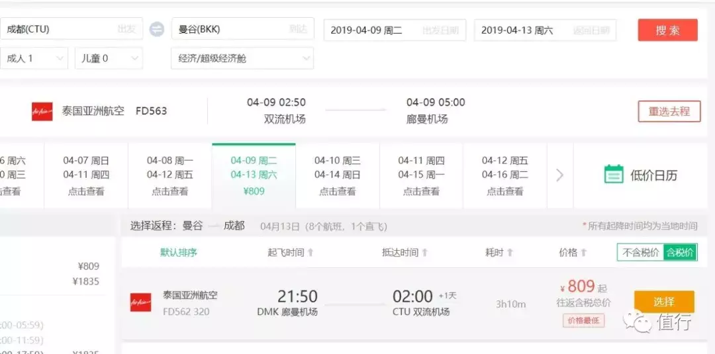Image resolution: width=715 pixels, height=354 pixels.
Task: Choose the FD562 return flight
Action: pyautogui.click(x=664, y=302)
